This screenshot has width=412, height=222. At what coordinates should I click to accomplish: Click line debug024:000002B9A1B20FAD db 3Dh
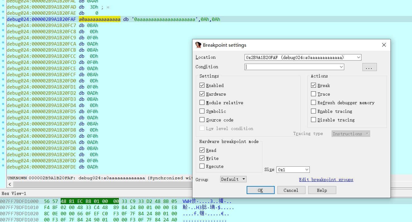point(58,7)
